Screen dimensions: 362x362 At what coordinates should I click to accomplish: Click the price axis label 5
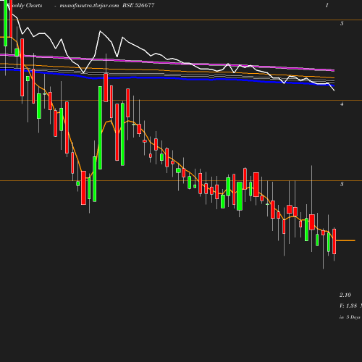click(342, 23)
